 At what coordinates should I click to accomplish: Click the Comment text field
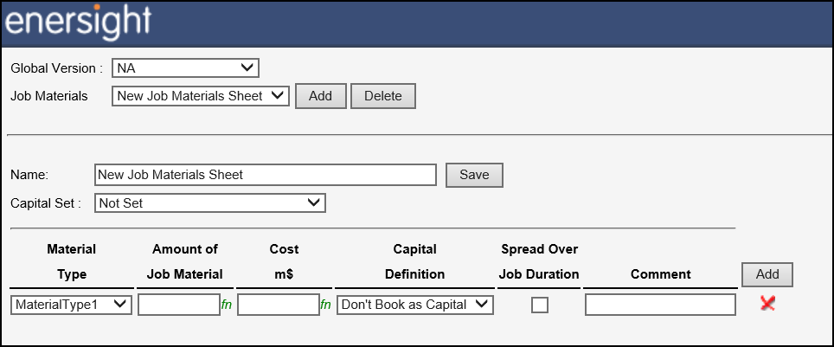(x=661, y=305)
